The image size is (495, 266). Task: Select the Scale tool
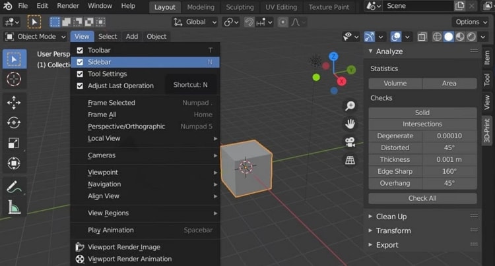click(14, 143)
